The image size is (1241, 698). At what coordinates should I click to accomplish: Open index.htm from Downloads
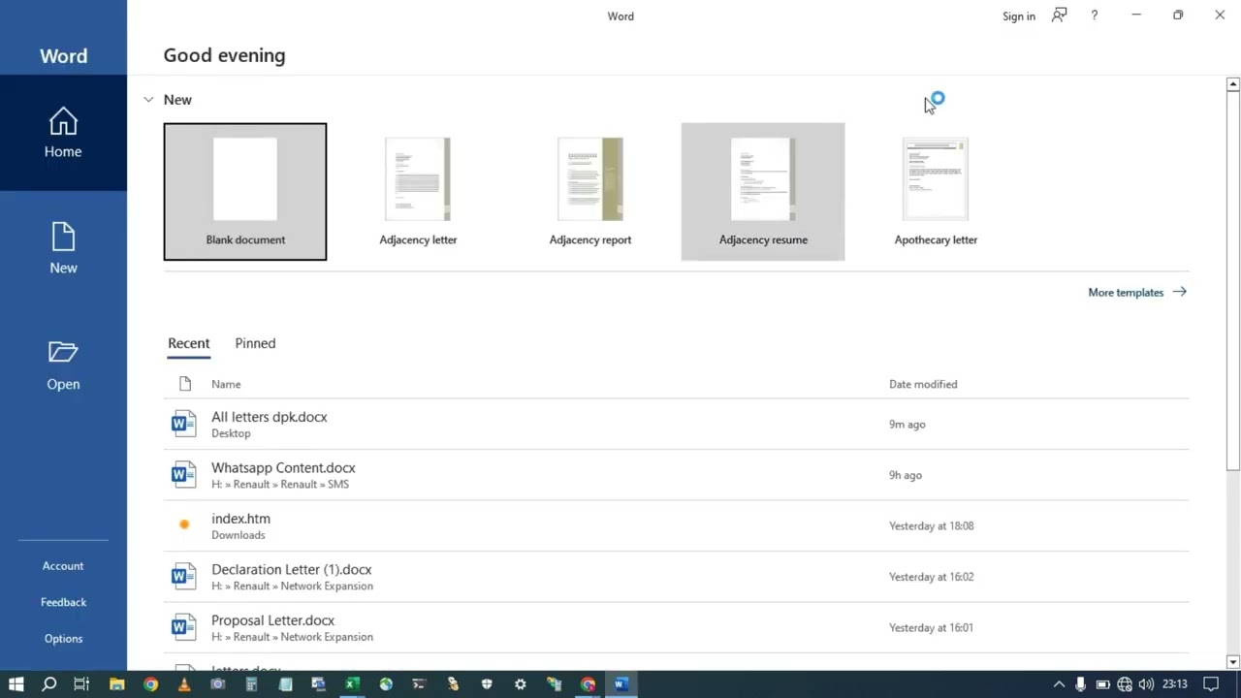click(676, 526)
